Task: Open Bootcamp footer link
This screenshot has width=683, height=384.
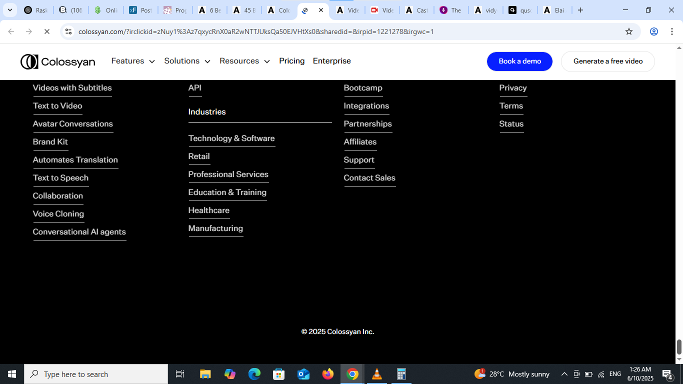Action: coord(363,88)
